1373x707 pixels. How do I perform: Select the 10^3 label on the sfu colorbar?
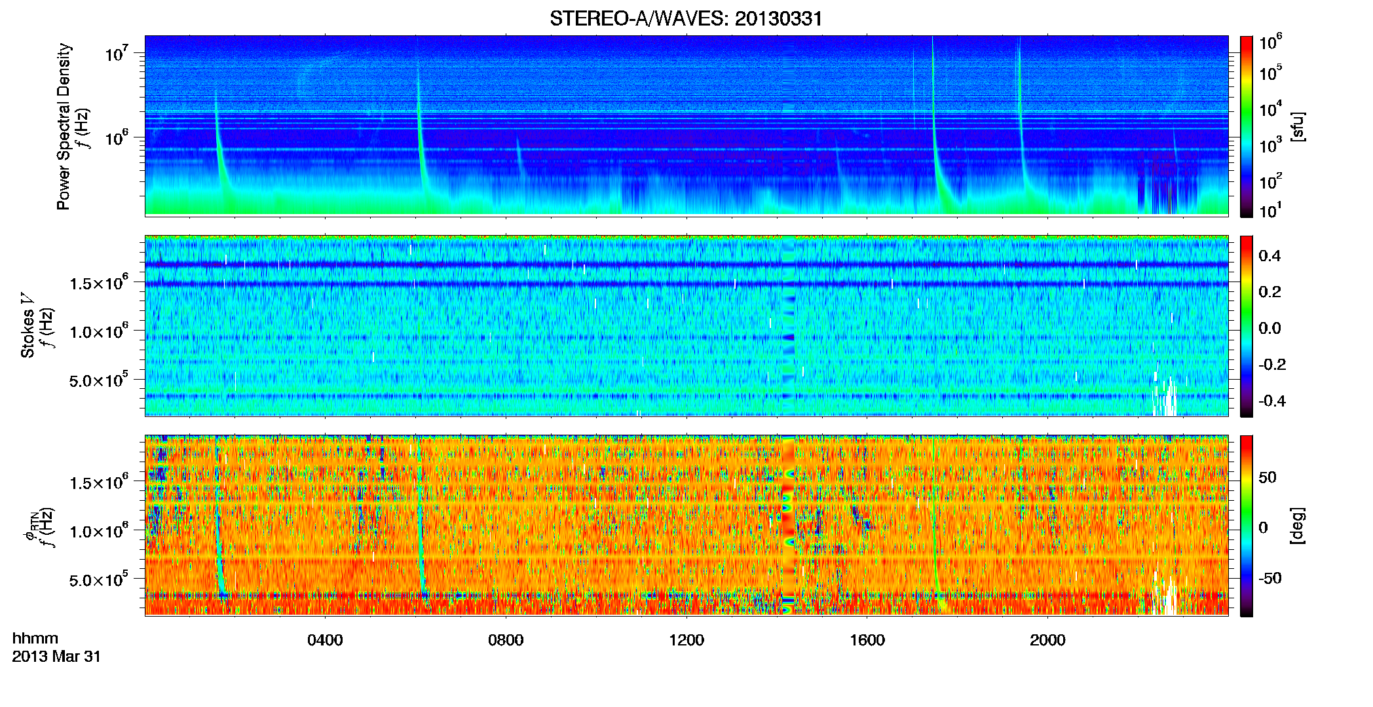click(x=1270, y=145)
